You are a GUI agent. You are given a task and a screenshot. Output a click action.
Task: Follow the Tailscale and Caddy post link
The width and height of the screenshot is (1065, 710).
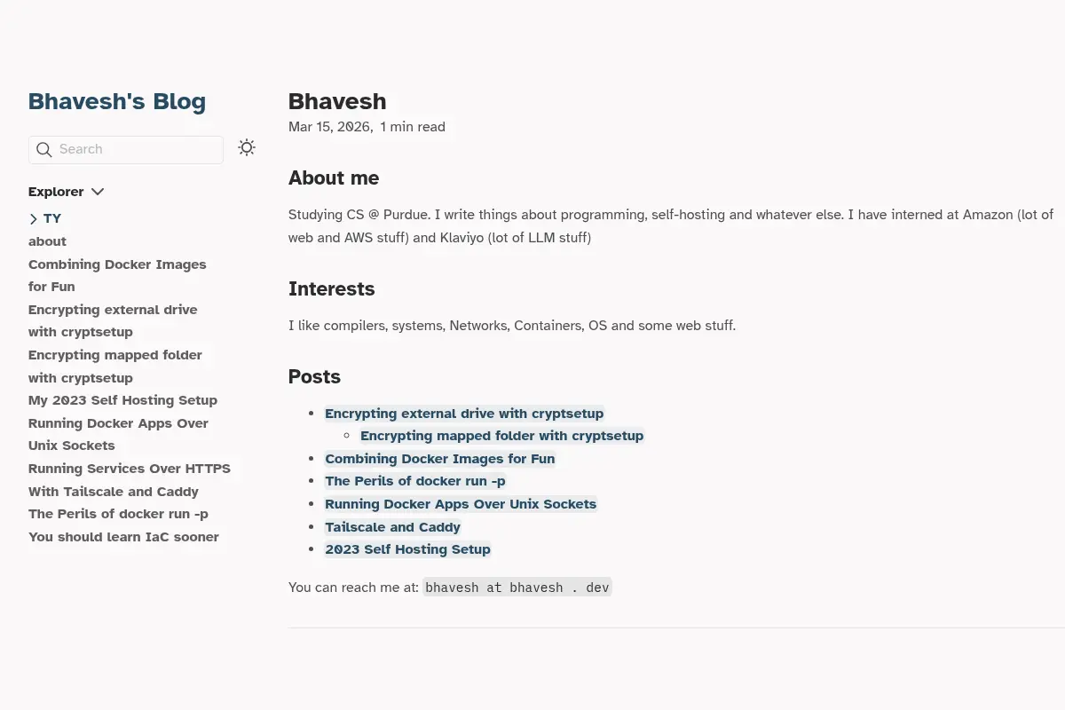pos(393,527)
